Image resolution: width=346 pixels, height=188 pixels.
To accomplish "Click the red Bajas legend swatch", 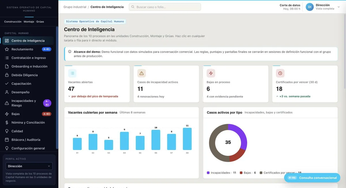I will tap(241, 173).
